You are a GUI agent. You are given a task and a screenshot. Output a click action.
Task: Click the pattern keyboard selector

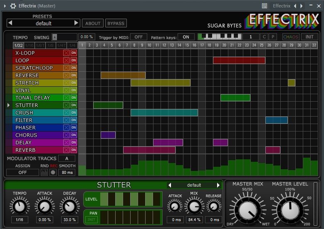220,37
